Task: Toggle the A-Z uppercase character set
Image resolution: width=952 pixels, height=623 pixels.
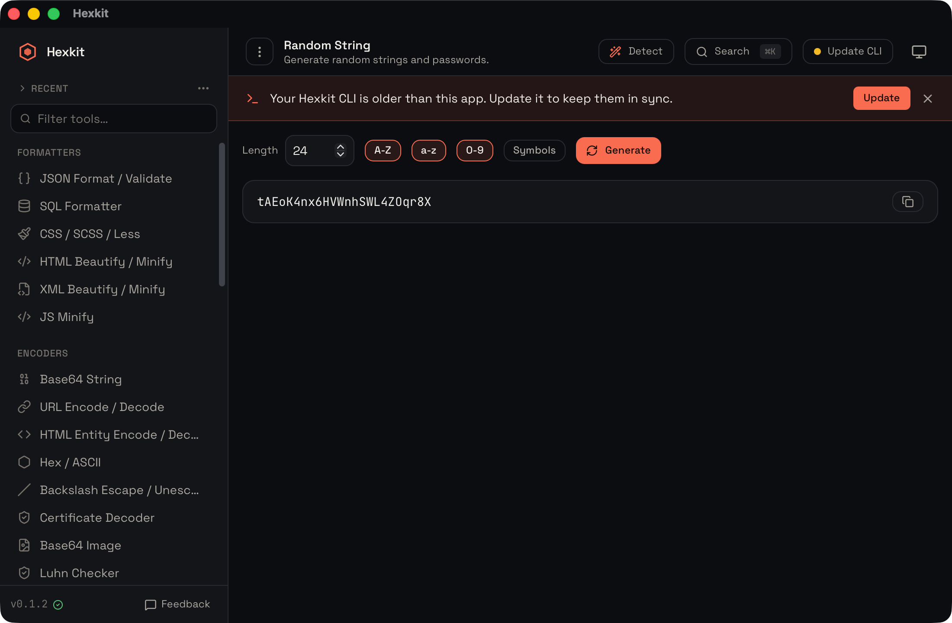Action: click(383, 151)
